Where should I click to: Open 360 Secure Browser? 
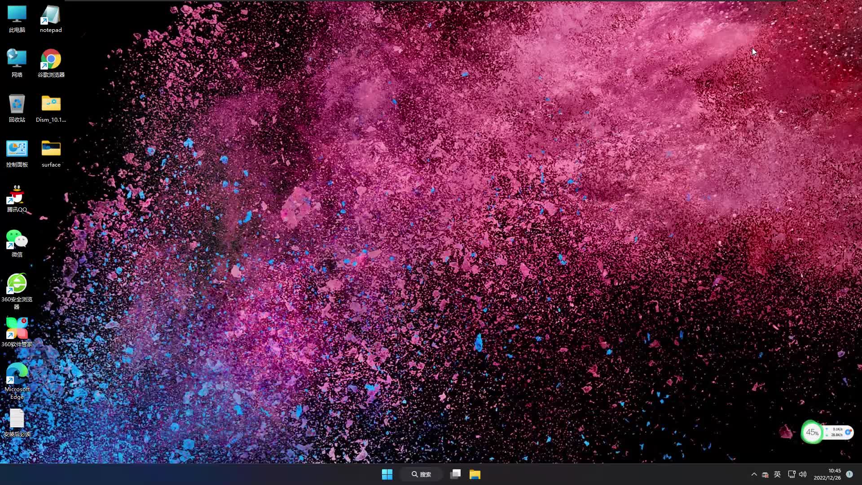click(17, 283)
